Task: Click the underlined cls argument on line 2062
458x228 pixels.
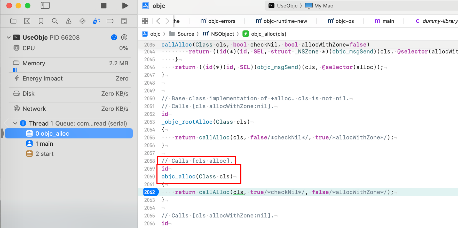Action: [238, 192]
